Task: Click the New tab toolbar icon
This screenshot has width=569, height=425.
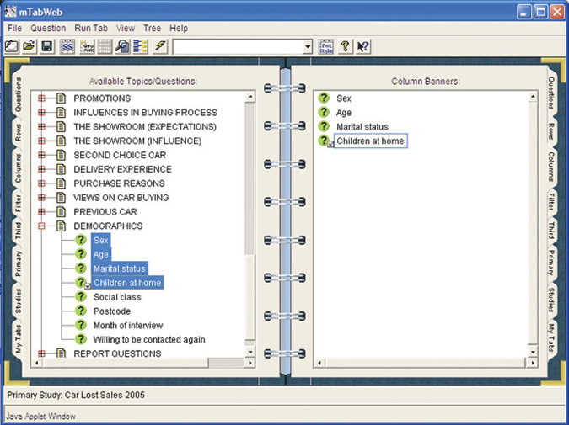Action: [x=12, y=46]
